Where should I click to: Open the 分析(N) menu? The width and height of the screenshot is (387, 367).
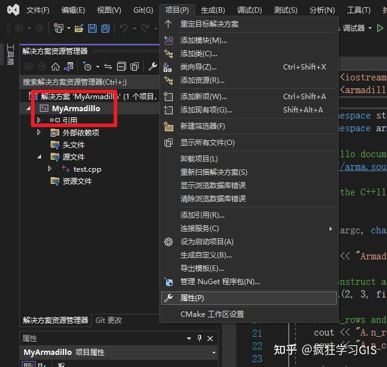coord(322,10)
